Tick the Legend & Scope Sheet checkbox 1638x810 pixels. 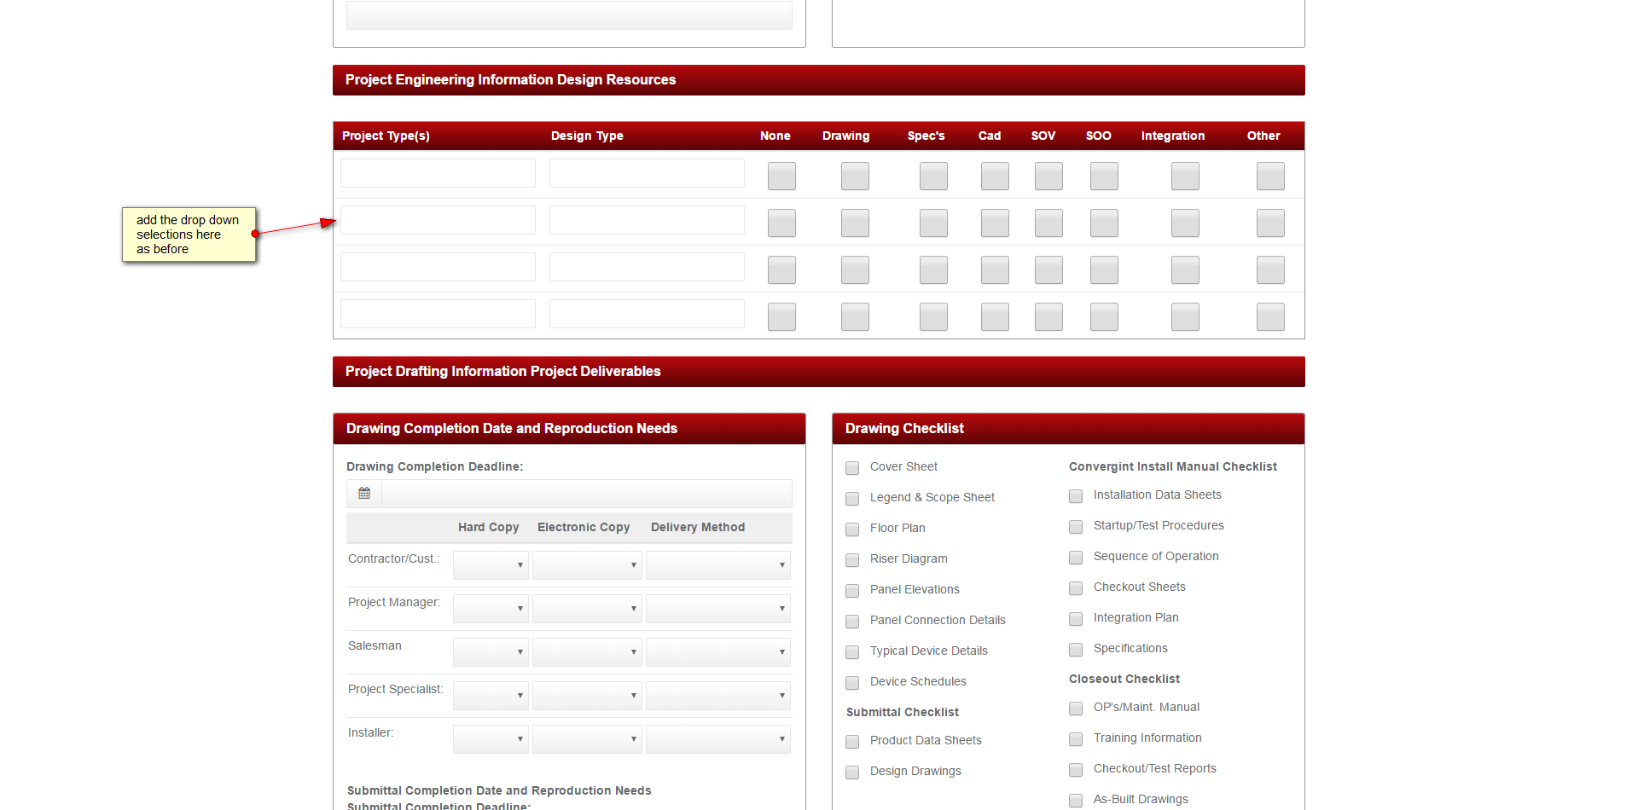click(x=852, y=499)
